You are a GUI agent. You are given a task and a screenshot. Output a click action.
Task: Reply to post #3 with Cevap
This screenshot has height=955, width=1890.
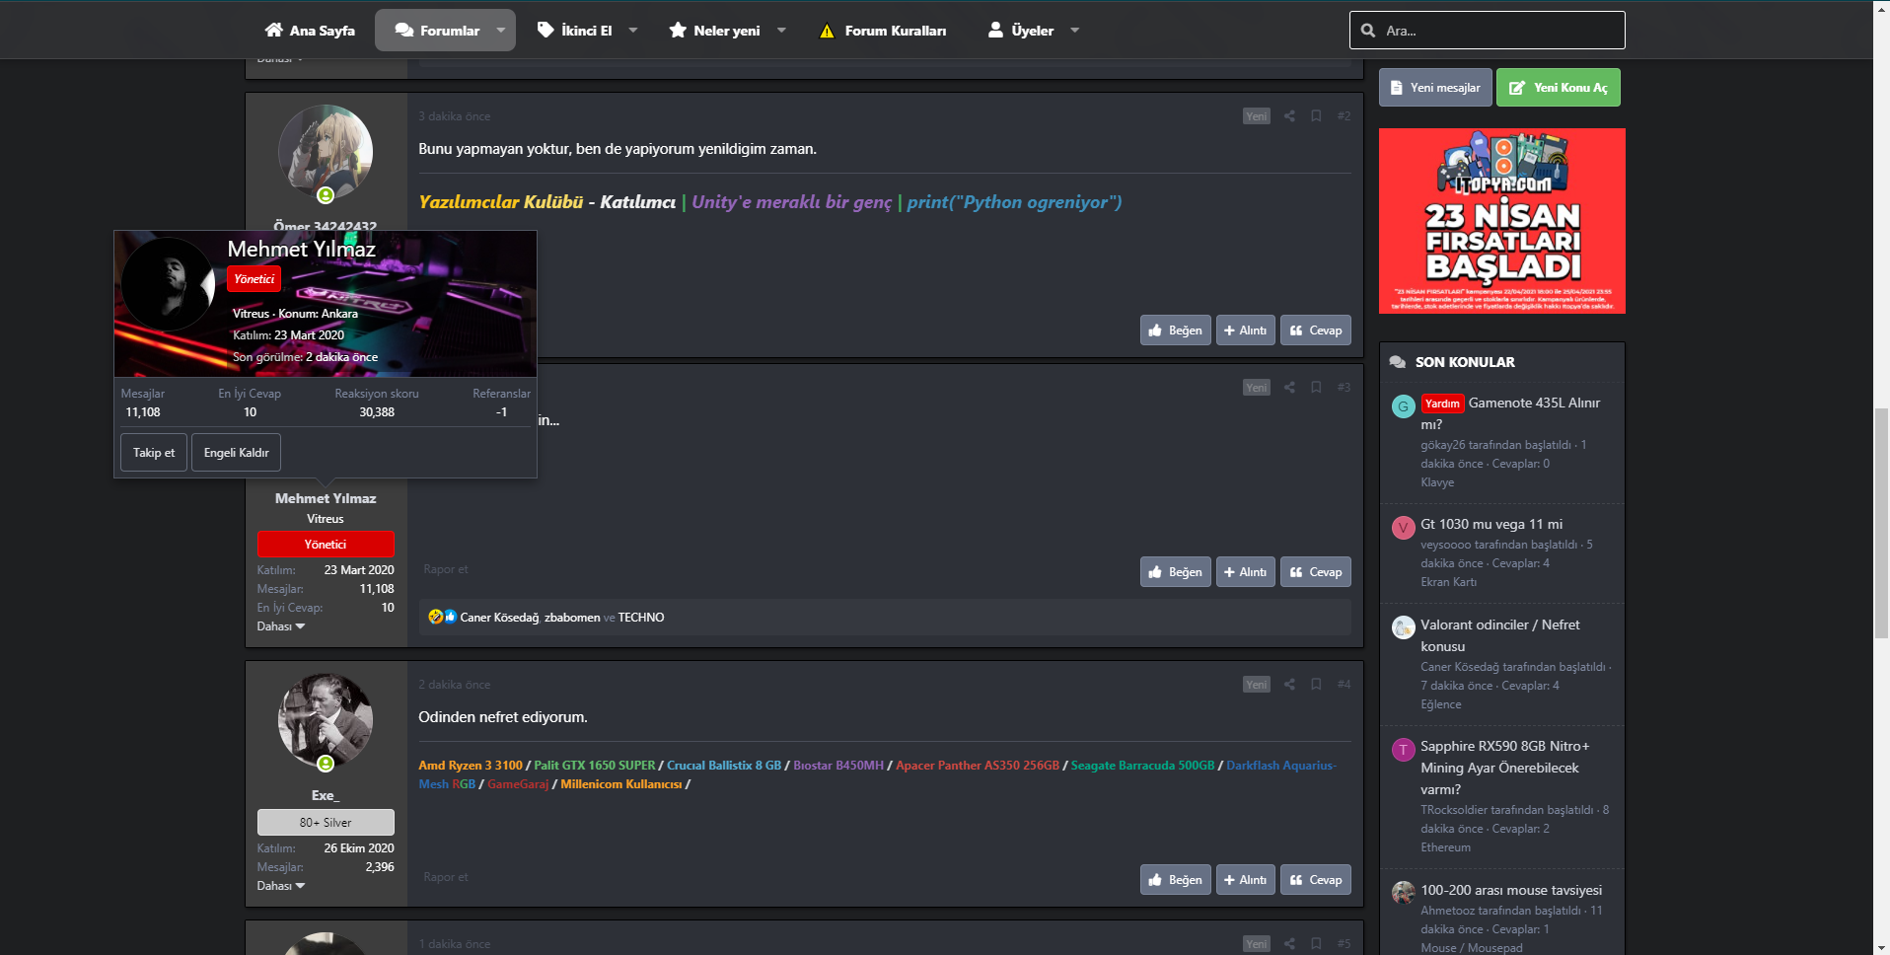click(x=1315, y=572)
